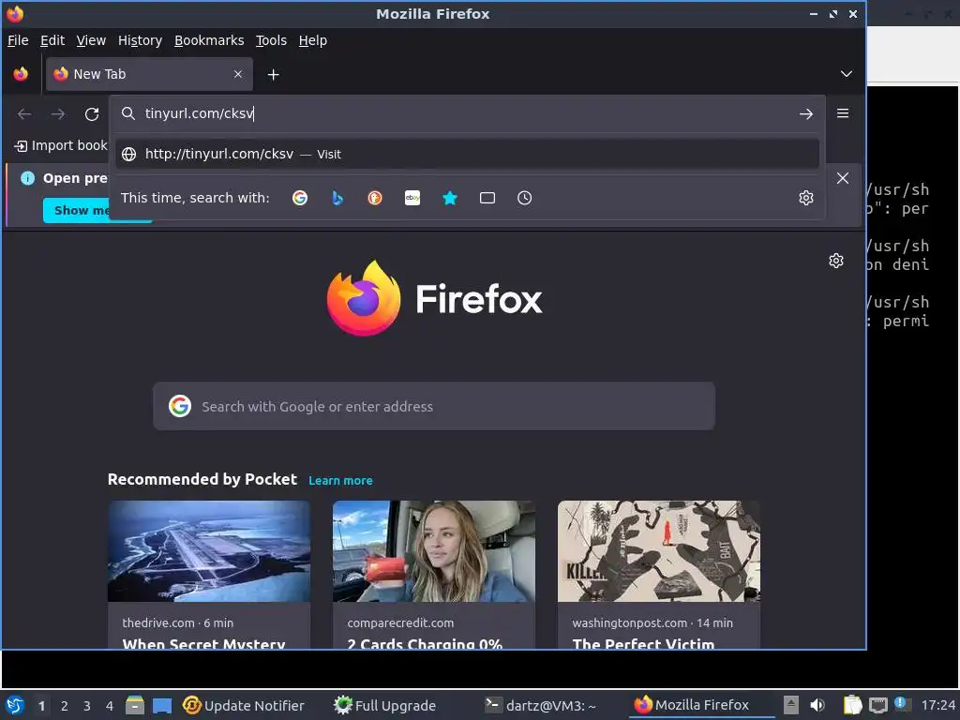Open thedrive.com article airstrip thumbnail
The image size is (960, 720).
(x=209, y=551)
